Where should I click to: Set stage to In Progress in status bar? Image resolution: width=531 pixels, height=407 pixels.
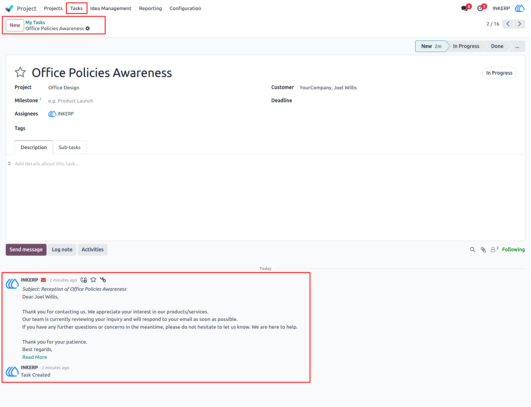coord(466,46)
